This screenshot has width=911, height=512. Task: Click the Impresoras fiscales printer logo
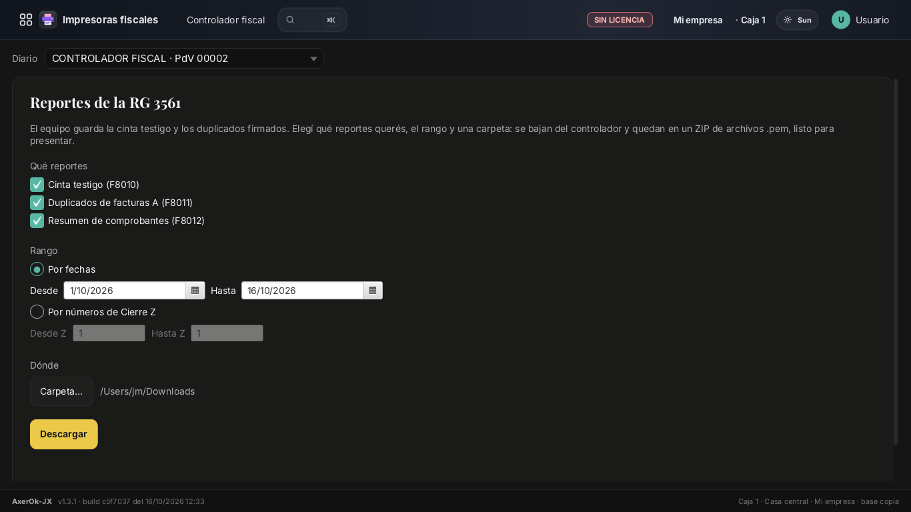click(48, 20)
